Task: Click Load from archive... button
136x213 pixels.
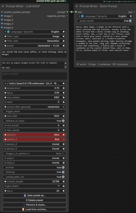Action: pos(34,209)
